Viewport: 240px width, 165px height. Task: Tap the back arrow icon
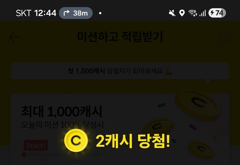tap(15, 37)
